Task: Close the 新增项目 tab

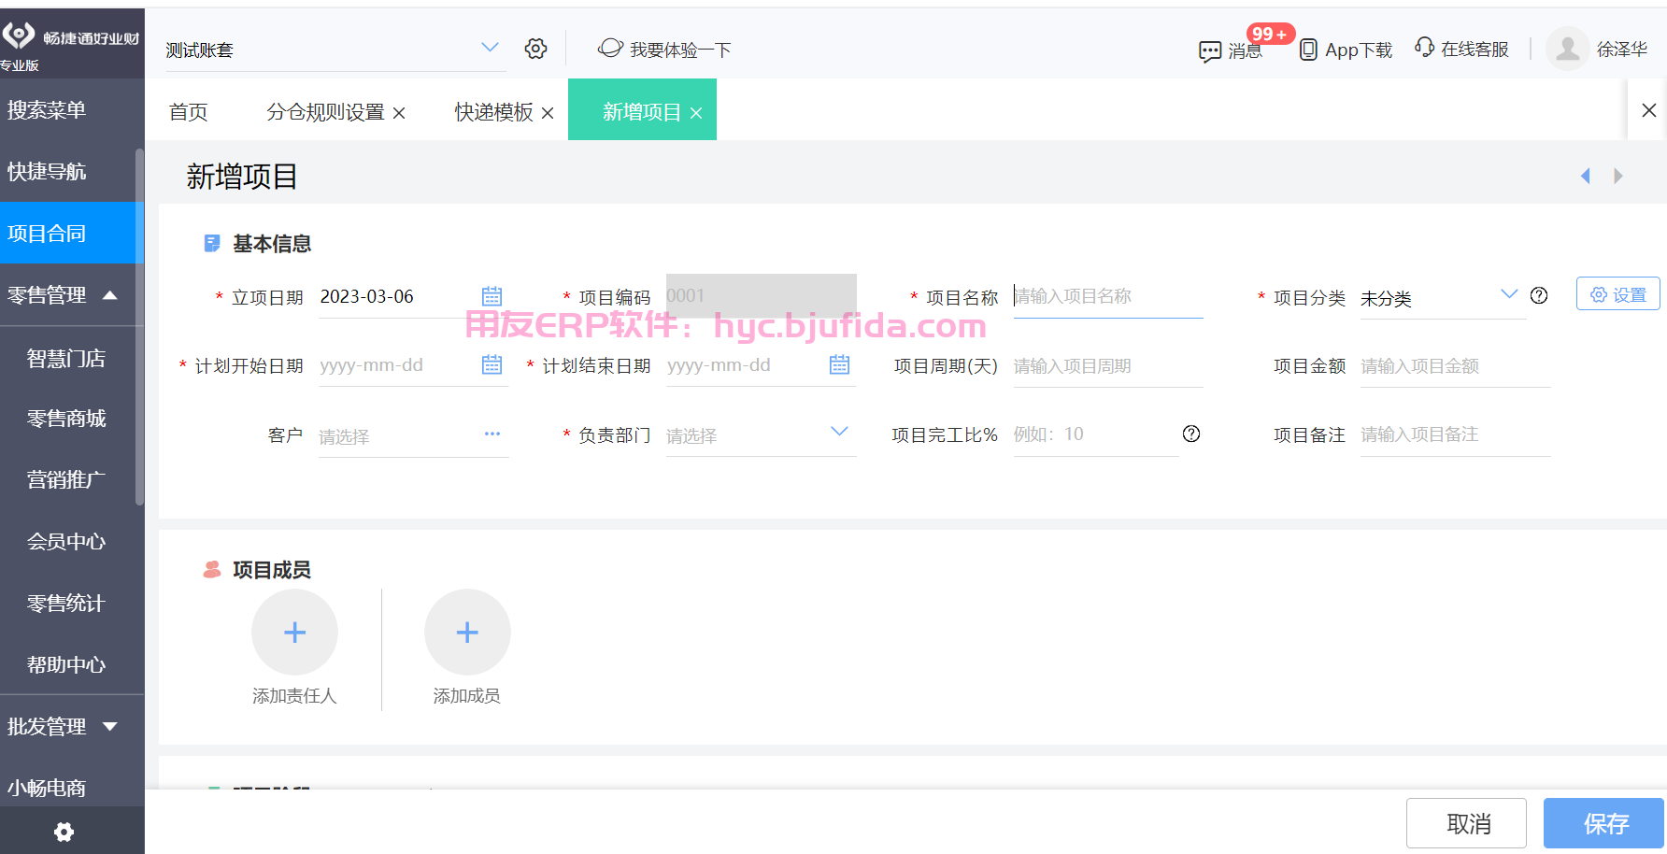Action: click(x=696, y=113)
